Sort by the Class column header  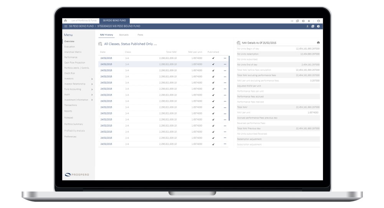click(128, 52)
